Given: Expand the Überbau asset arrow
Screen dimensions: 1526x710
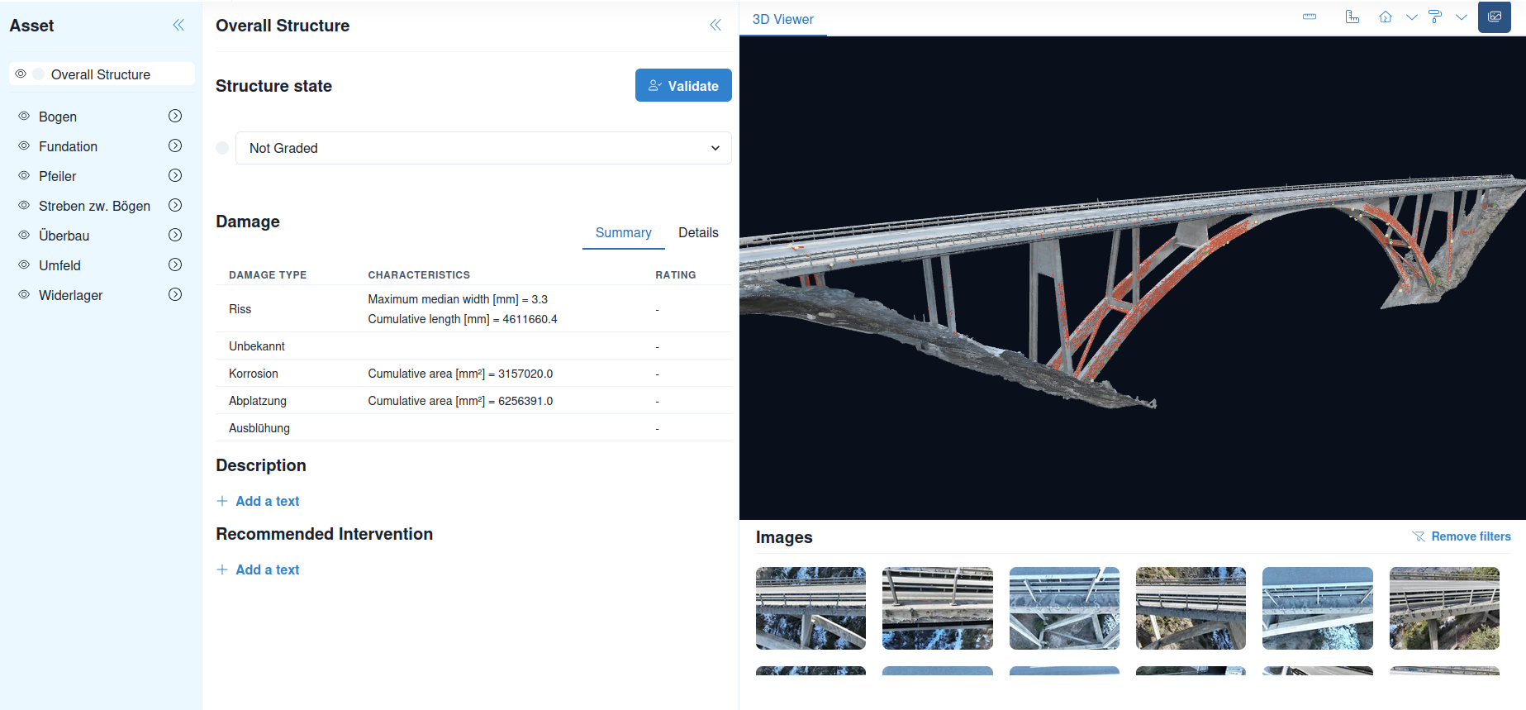Looking at the screenshot, I should tap(175, 236).
